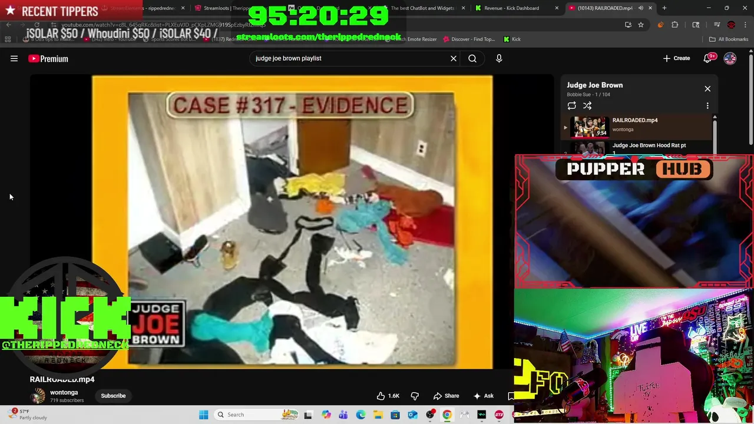Click the install app icon in address bar

(x=628, y=25)
